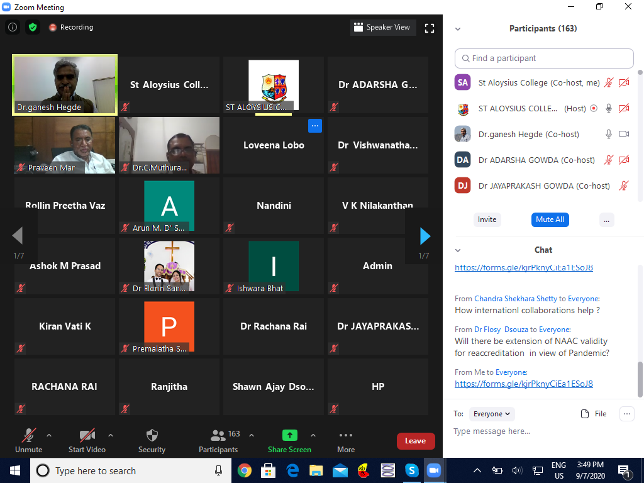Open the Security shield menu
The width and height of the screenshot is (644, 483).
click(x=152, y=441)
